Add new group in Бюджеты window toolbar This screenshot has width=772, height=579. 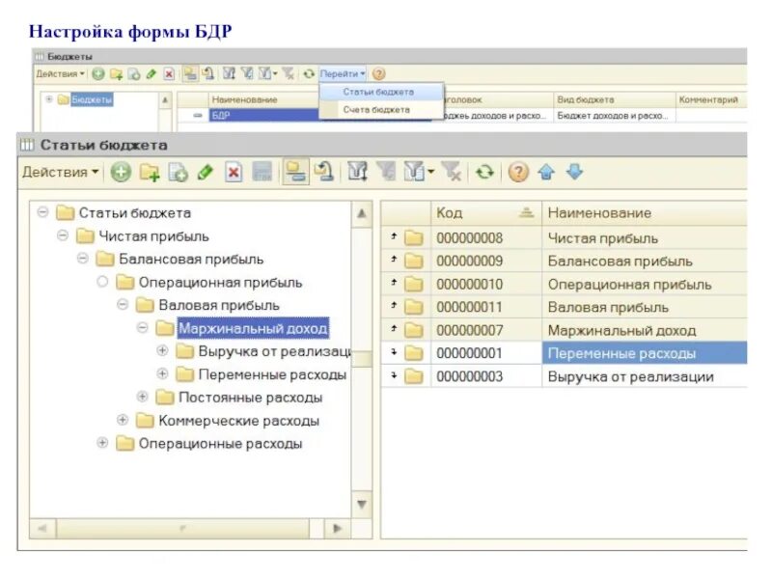116,74
